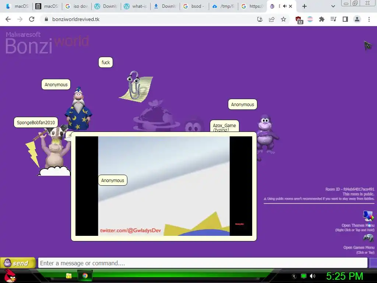
Task: Close the active BonziWorld tab
Action: click(290, 6)
